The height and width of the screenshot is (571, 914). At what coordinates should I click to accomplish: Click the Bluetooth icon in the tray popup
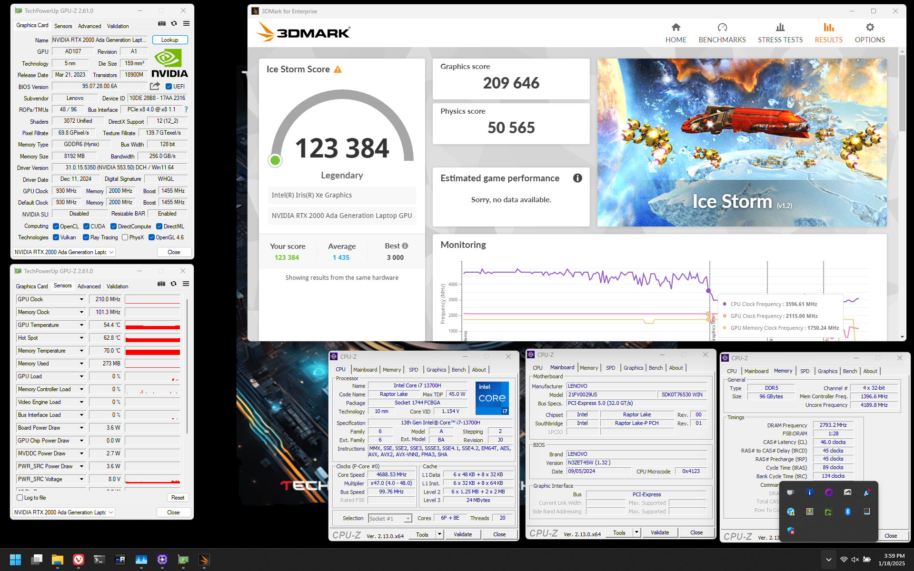[x=848, y=512]
